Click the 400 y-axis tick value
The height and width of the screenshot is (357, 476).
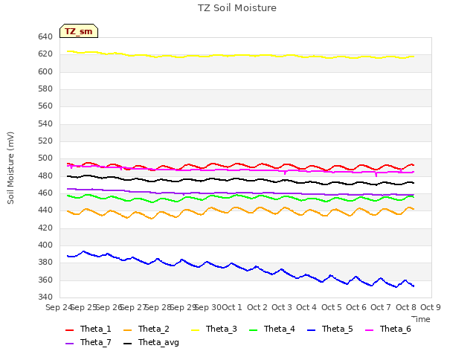(x=45, y=245)
